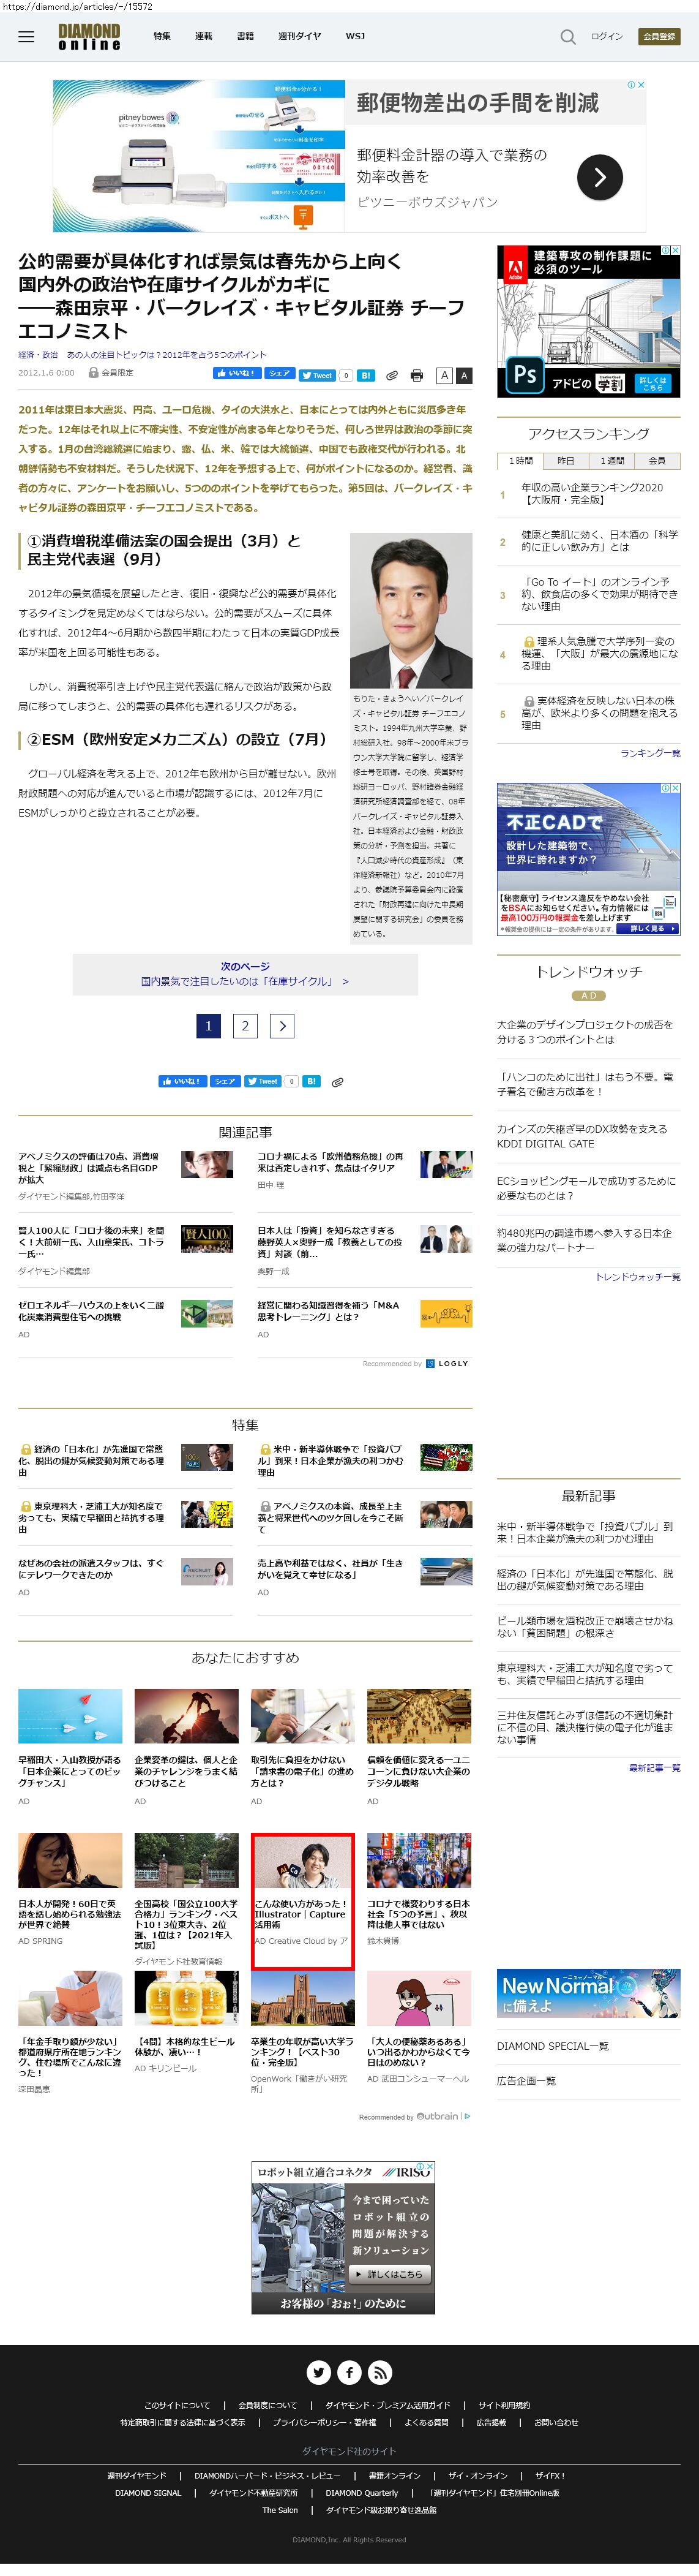Viewport: 699px width, 2576px height.
Task: Click the print icon under the headline
Action: pos(416,375)
